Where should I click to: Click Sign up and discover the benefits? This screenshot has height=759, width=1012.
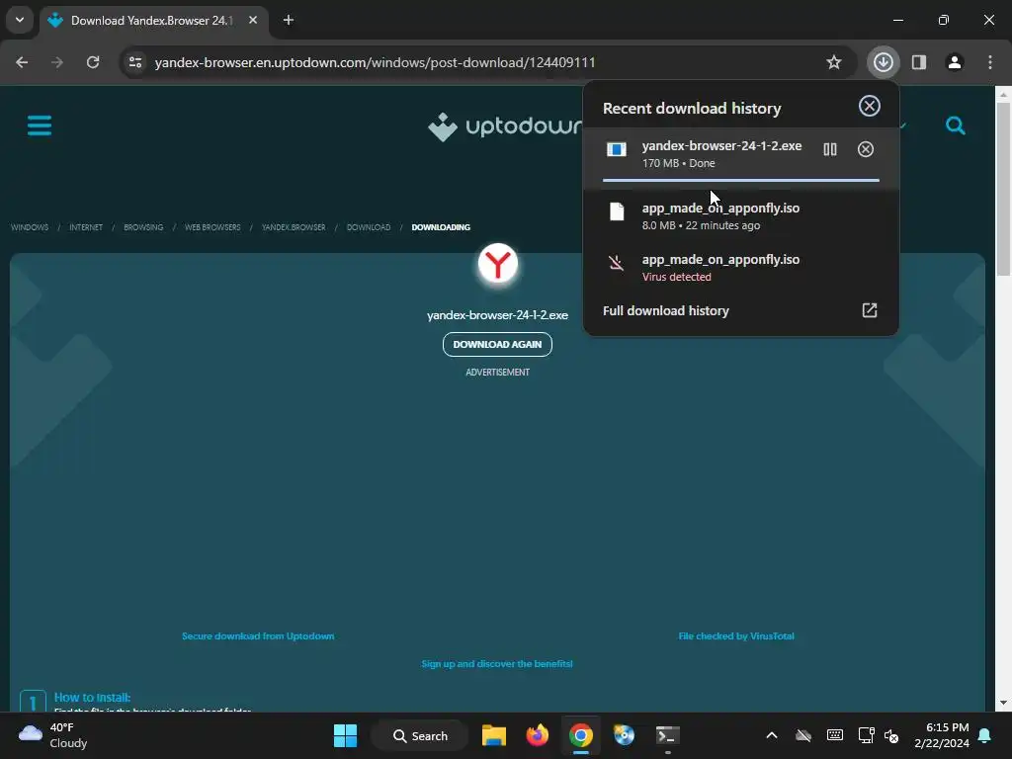pos(497,663)
